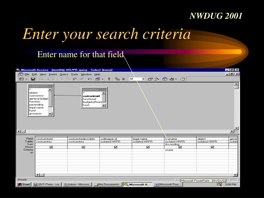Click up arrow of table pane vertical scrollbar

tap(236, 84)
